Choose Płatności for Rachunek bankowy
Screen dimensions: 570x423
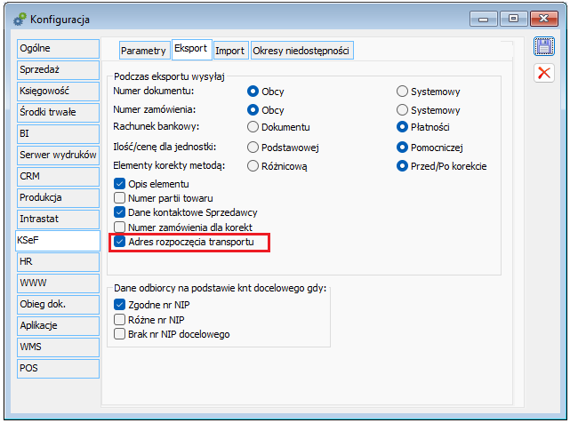(x=402, y=127)
